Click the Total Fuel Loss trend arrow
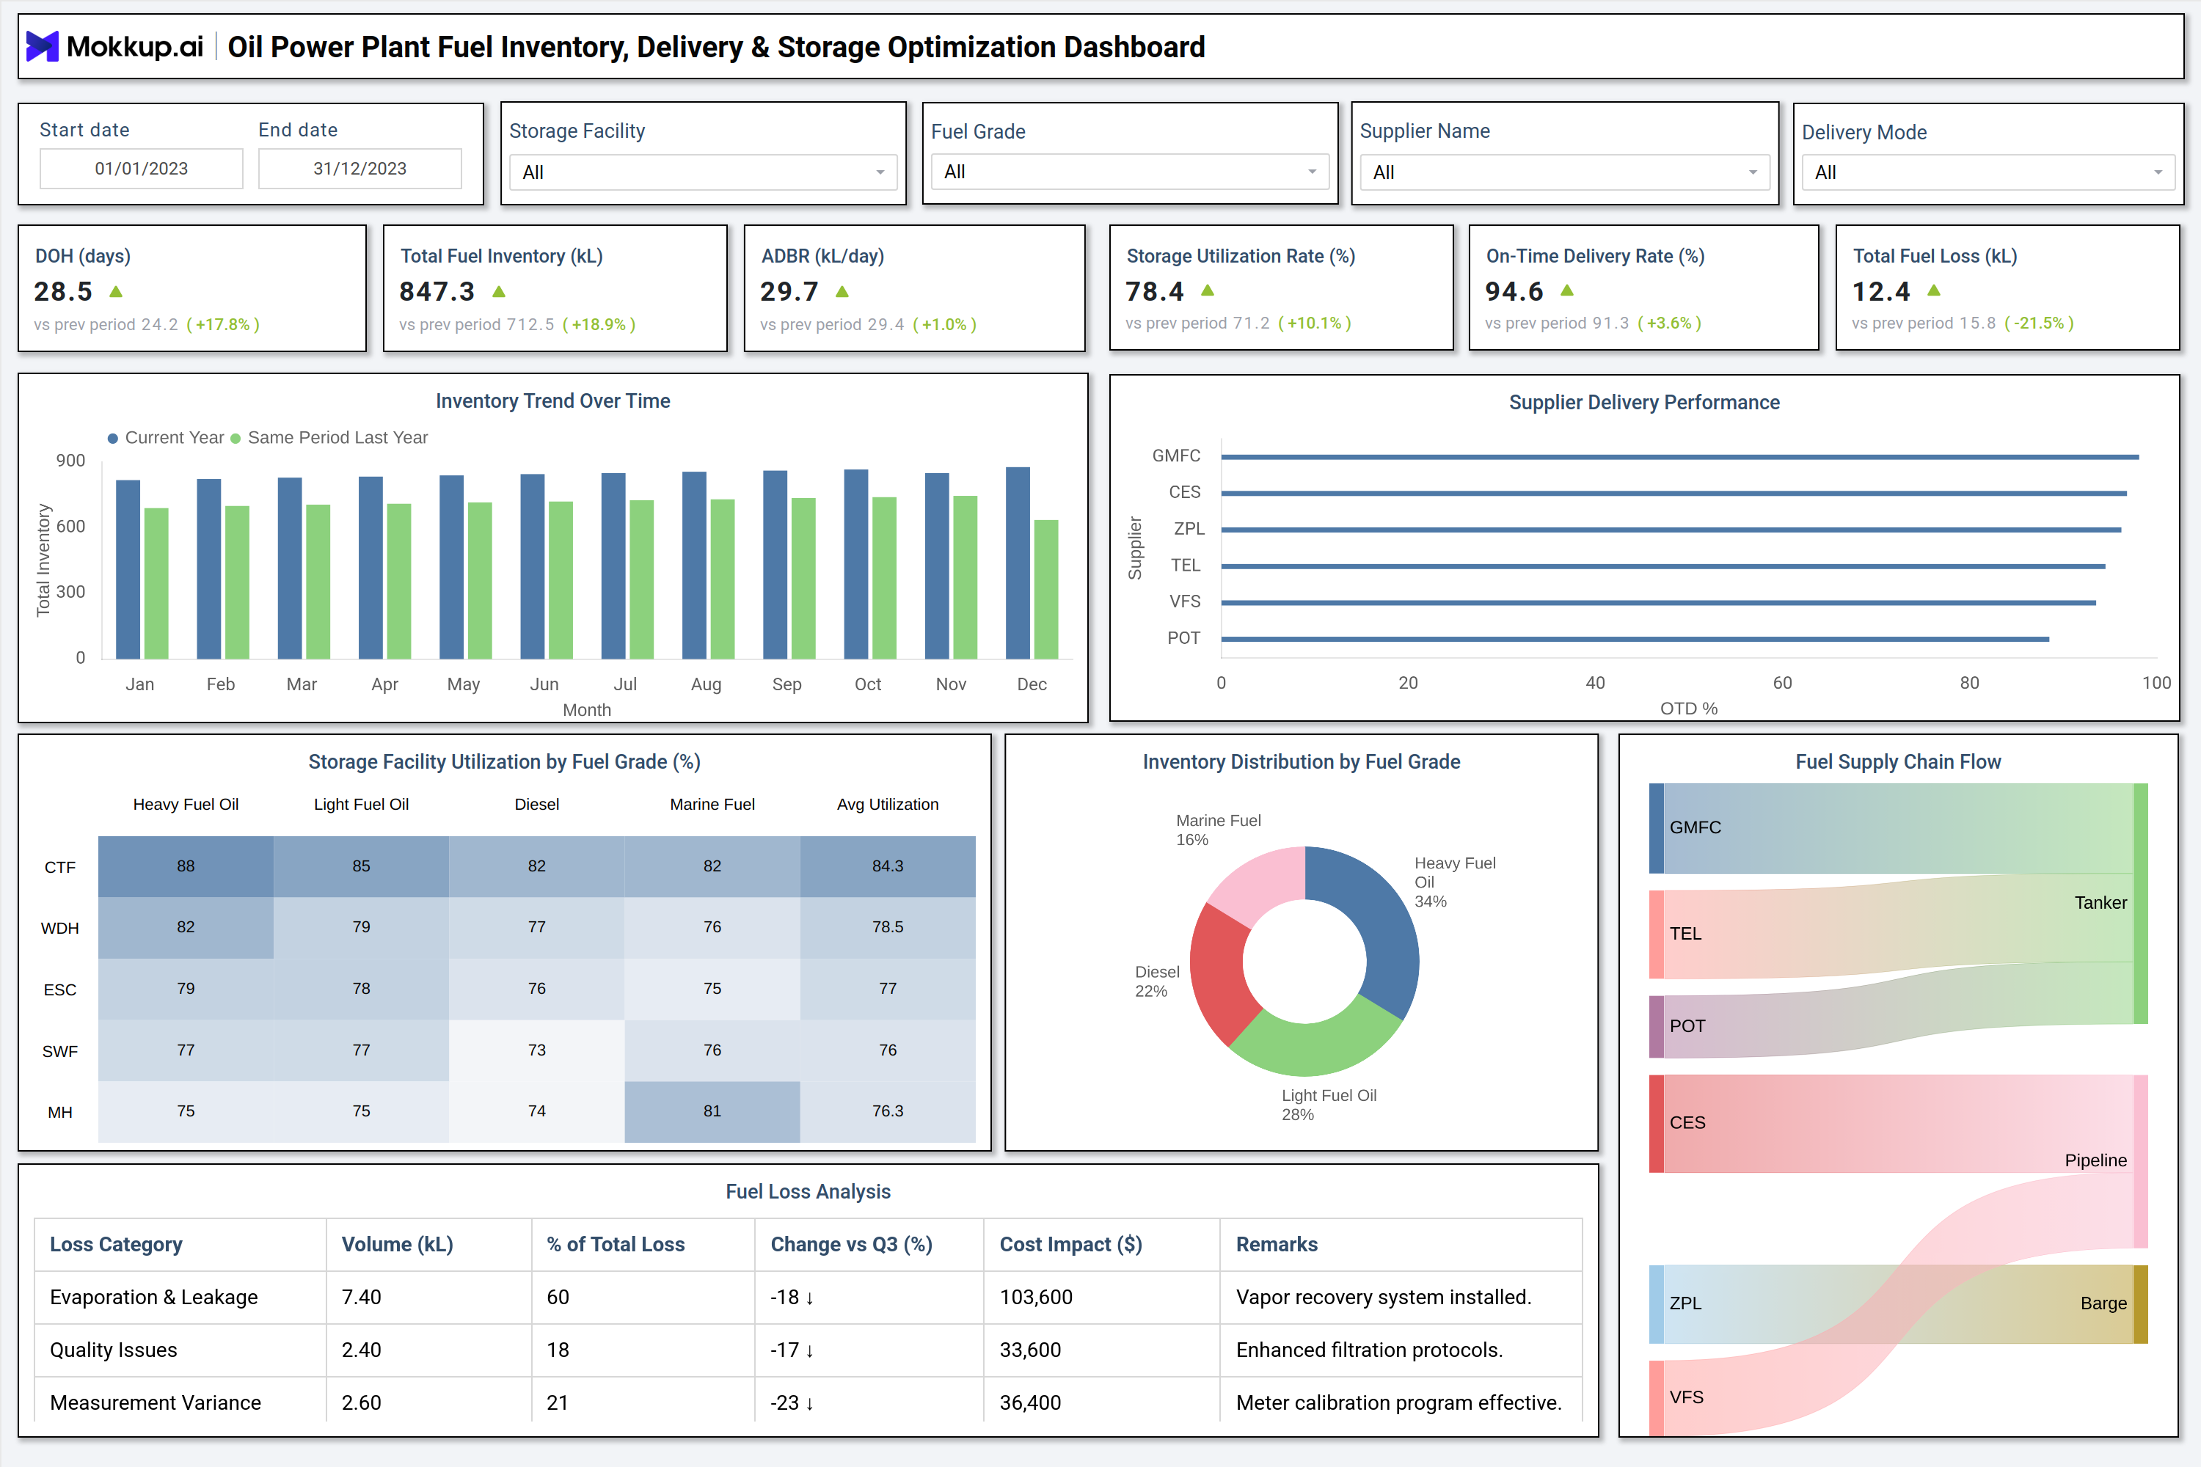This screenshot has height=1467, width=2201. [x=1934, y=290]
